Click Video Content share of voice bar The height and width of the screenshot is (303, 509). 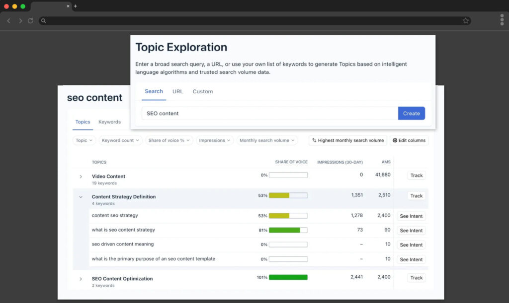tap(288, 175)
